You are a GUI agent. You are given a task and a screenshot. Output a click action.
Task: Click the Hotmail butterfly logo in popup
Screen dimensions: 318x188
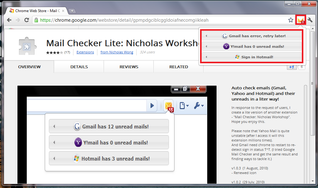pyautogui.click(x=237, y=57)
